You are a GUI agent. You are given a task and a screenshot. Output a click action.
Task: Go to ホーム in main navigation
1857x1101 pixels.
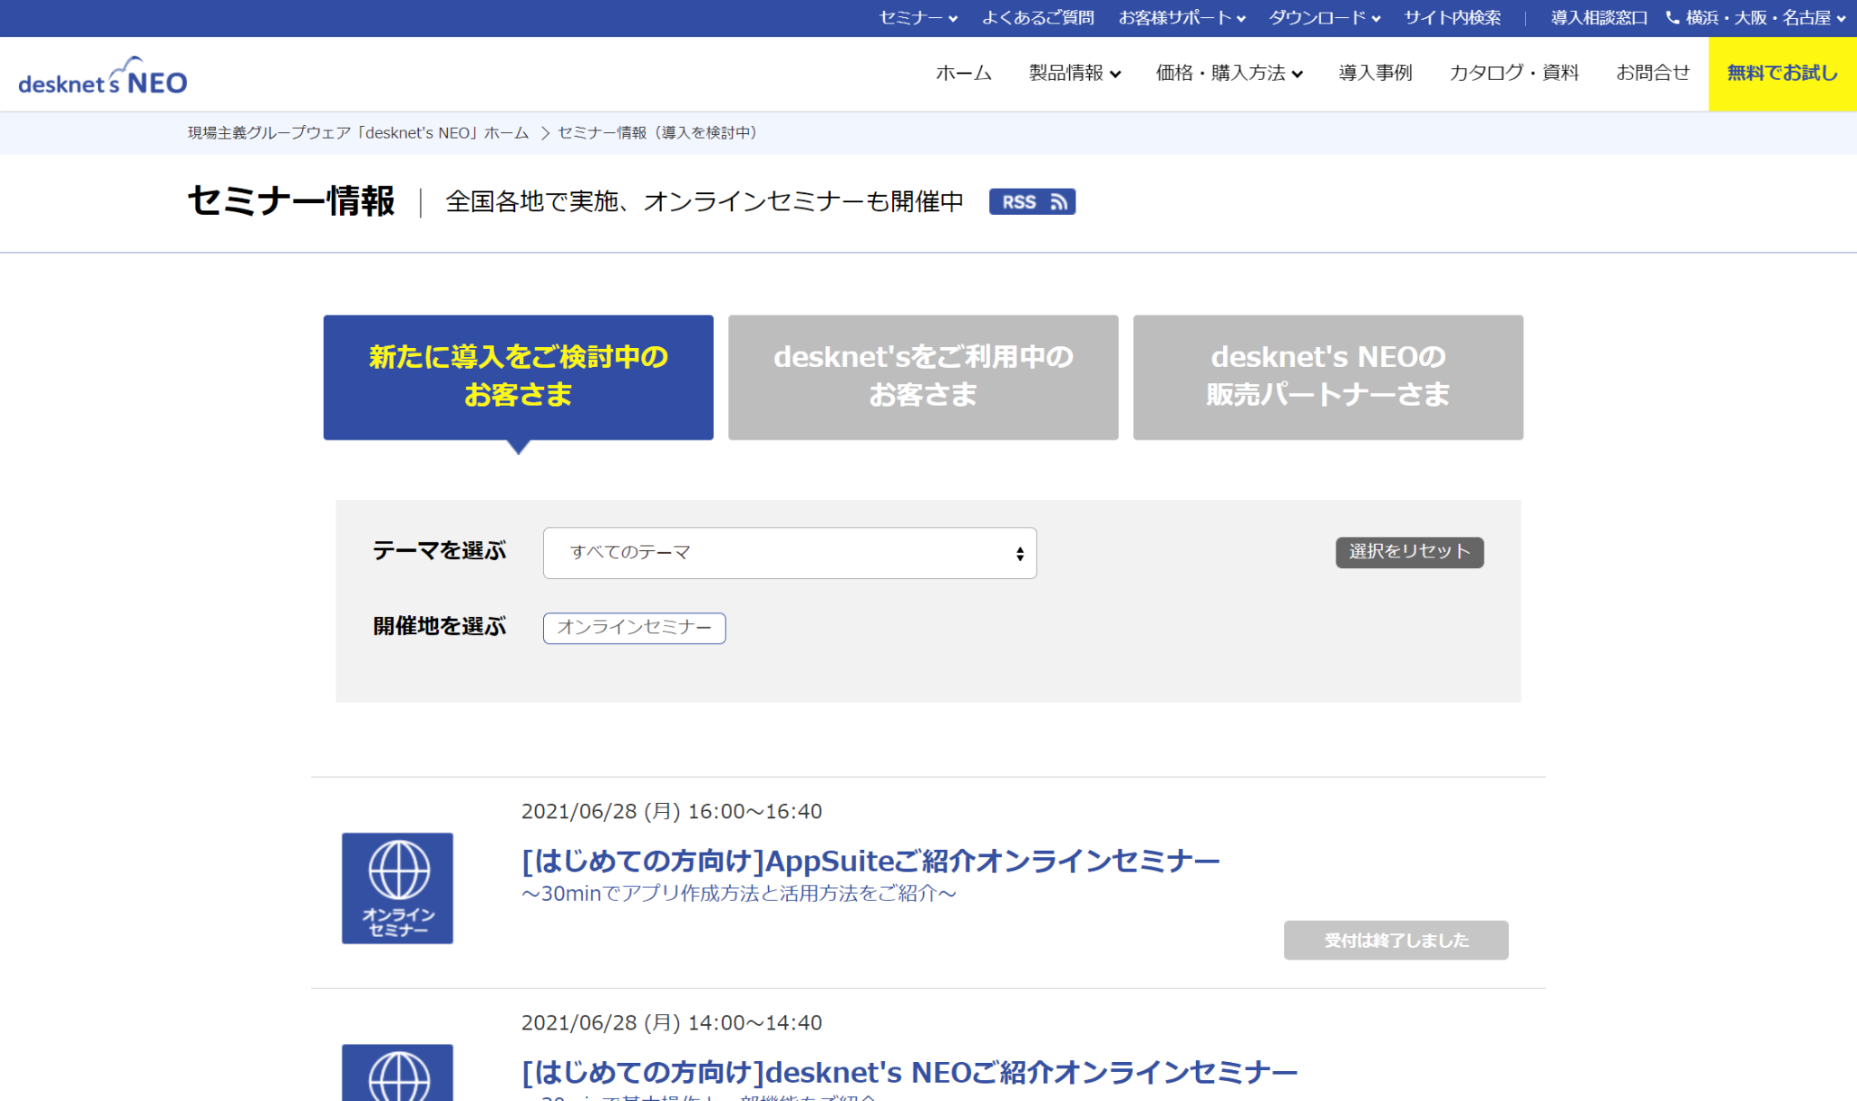[964, 72]
